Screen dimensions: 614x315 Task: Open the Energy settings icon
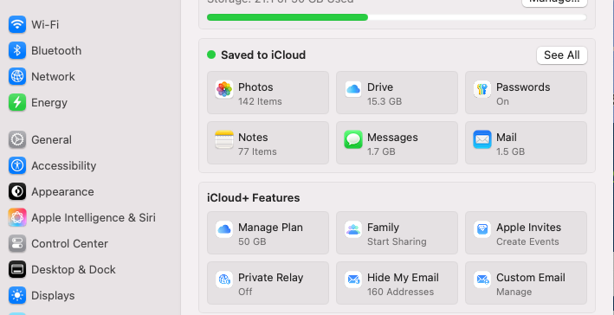coord(17,102)
